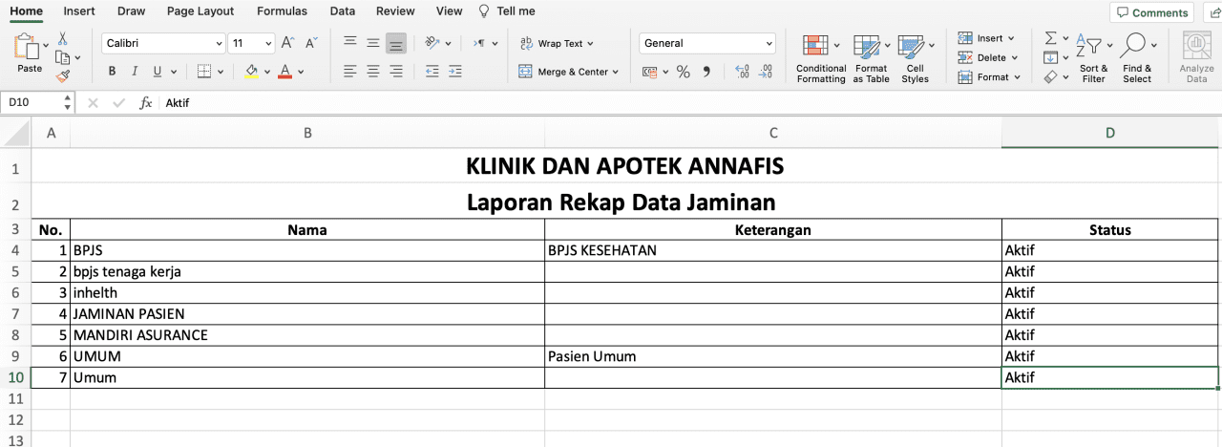Open the Page Layout tab

click(200, 11)
